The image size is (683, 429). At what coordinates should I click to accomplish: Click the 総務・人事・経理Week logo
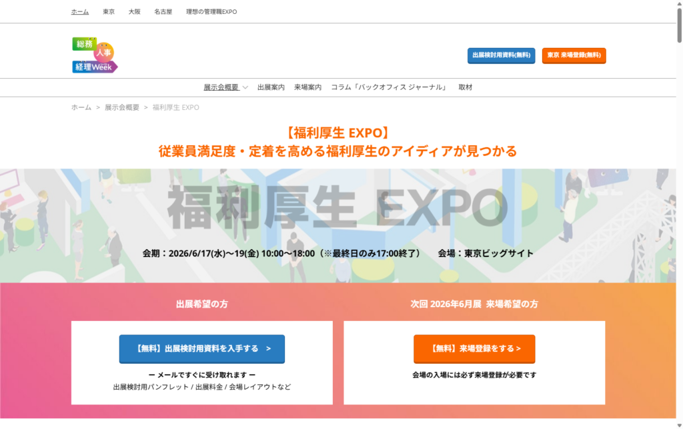click(93, 56)
